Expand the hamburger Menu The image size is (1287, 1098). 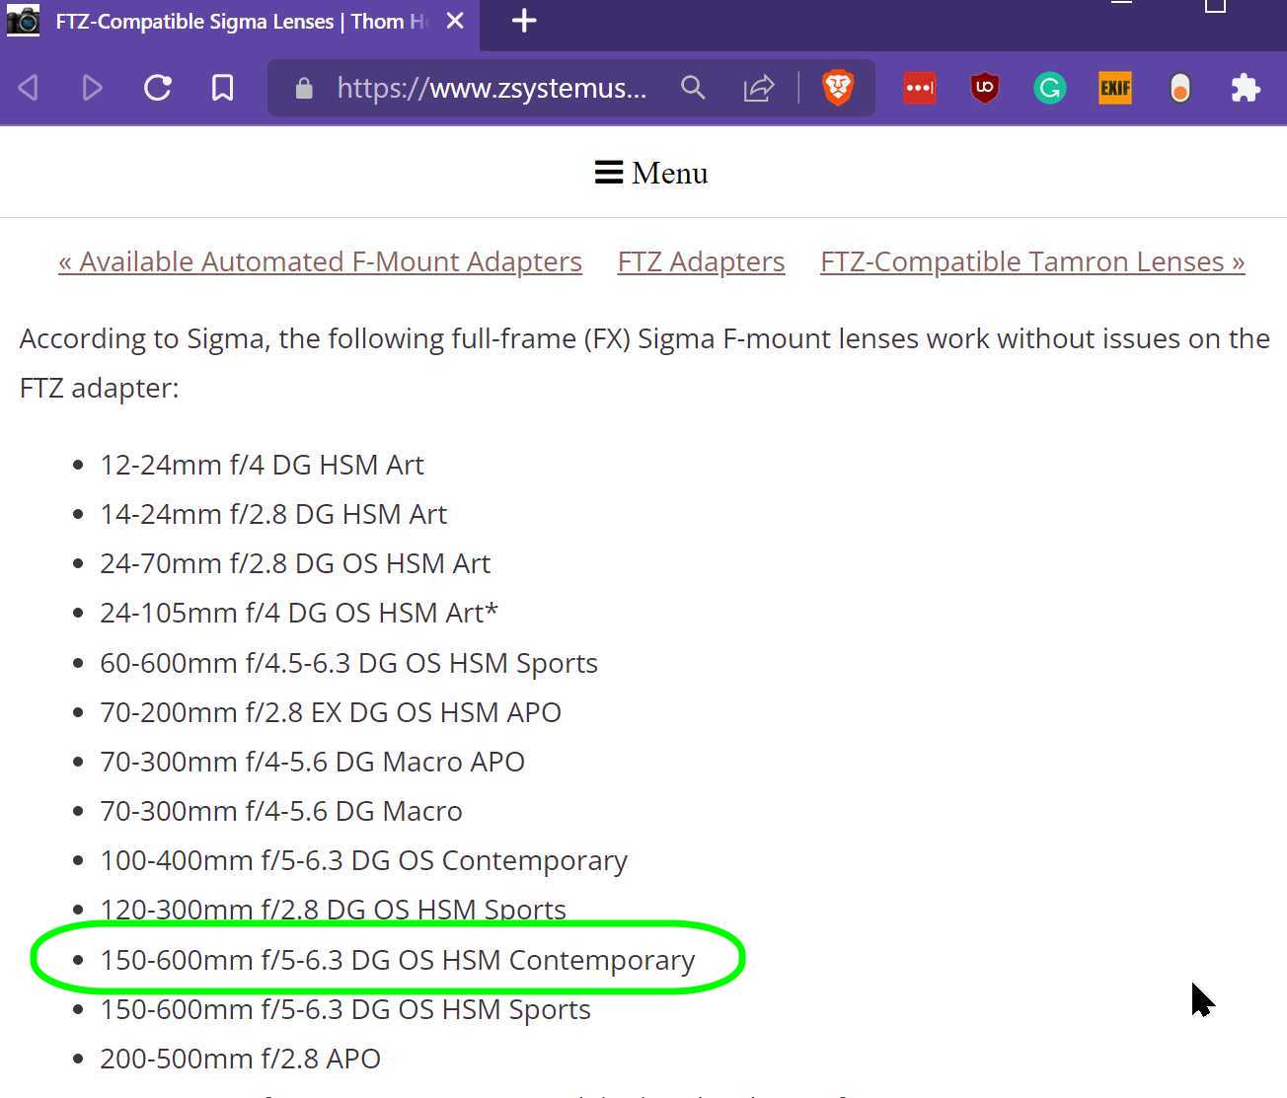[x=650, y=173]
